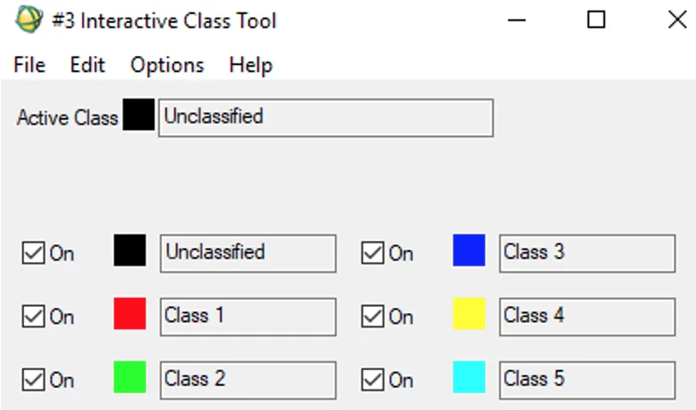
Task: Open the File menu
Action: click(29, 65)
